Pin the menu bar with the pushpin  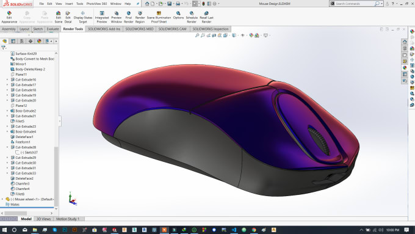coord(138,4)
